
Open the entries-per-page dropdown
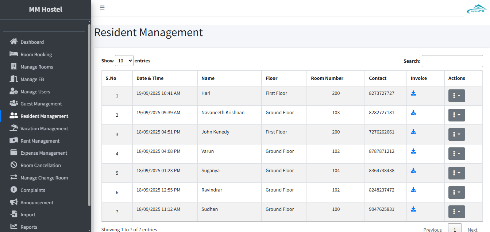pyautogui.click(x=124, y=61)
